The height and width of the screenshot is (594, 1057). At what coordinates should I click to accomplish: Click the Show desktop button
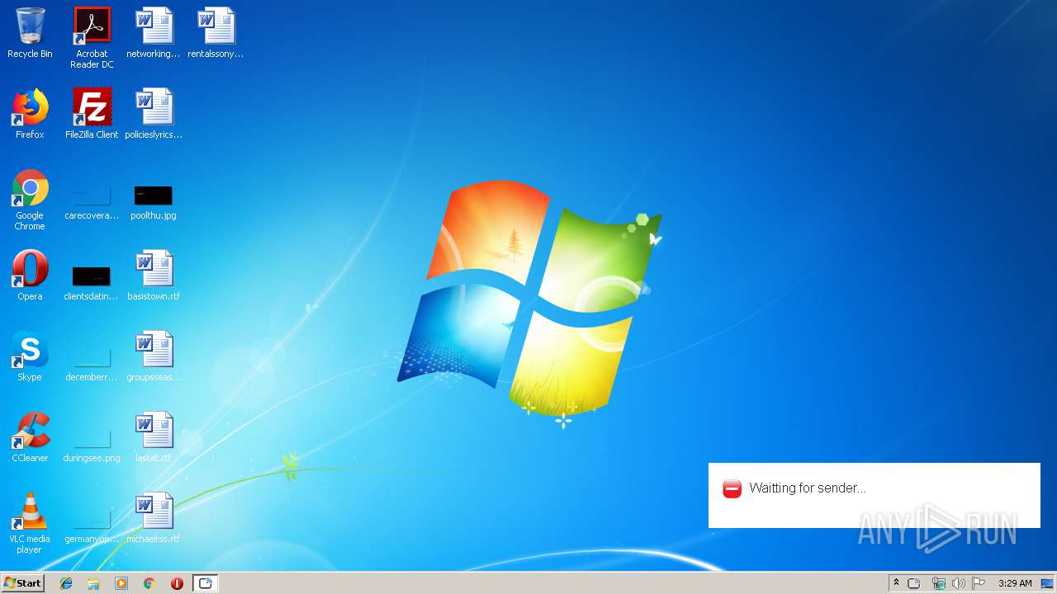[x=1047, y=583]
